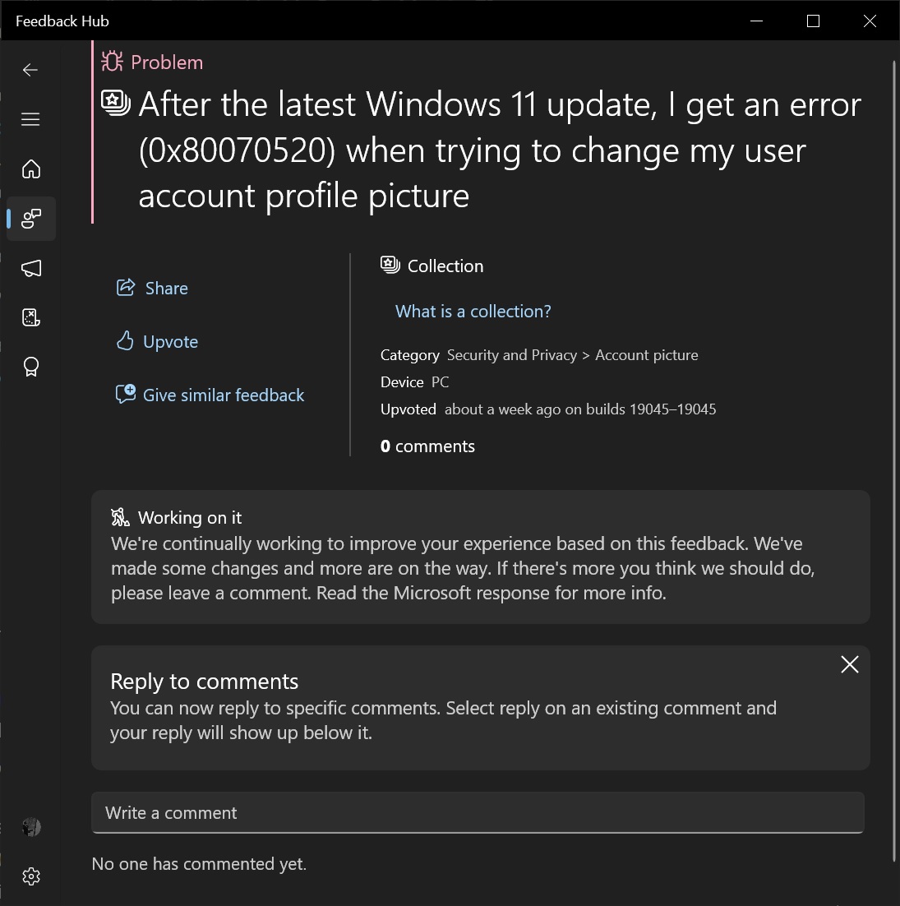
Task: Open Announcements via the megaphone icon
Action: point(30,268)
